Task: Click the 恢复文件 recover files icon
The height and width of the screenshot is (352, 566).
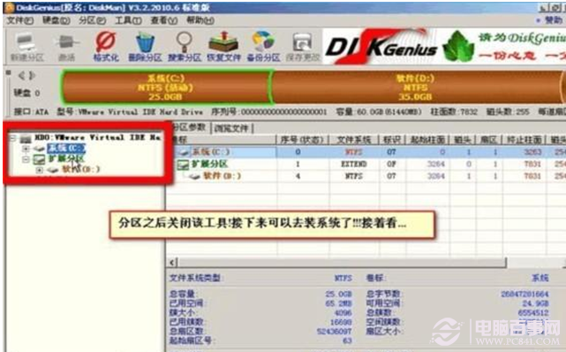Action: [x=223, y=47]
